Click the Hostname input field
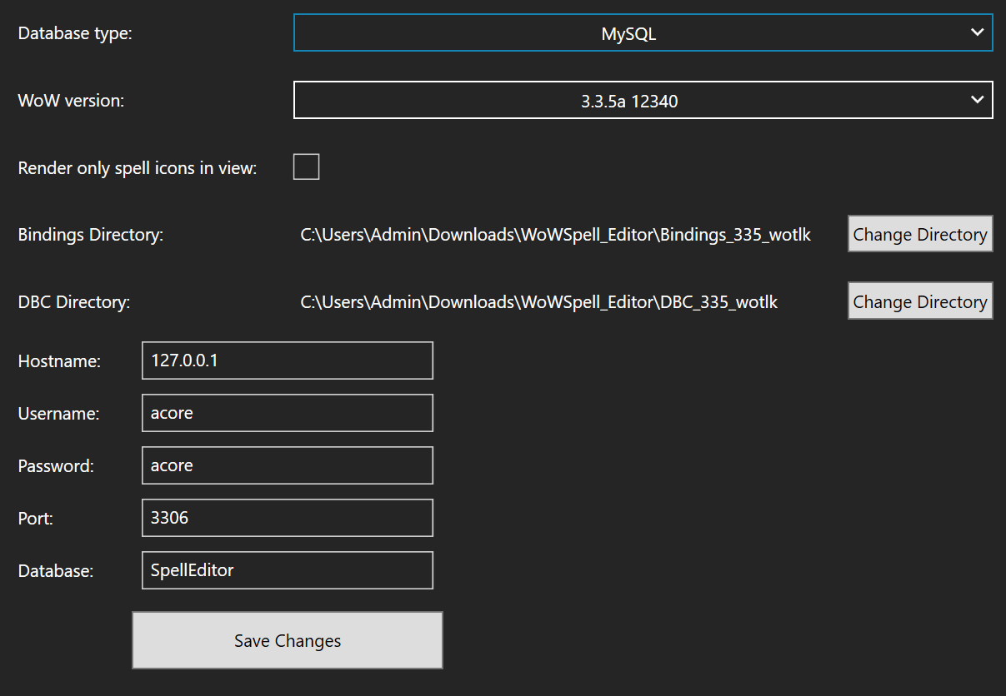The height and width of the screenshot is (696, 1006). tap(287, 360)
